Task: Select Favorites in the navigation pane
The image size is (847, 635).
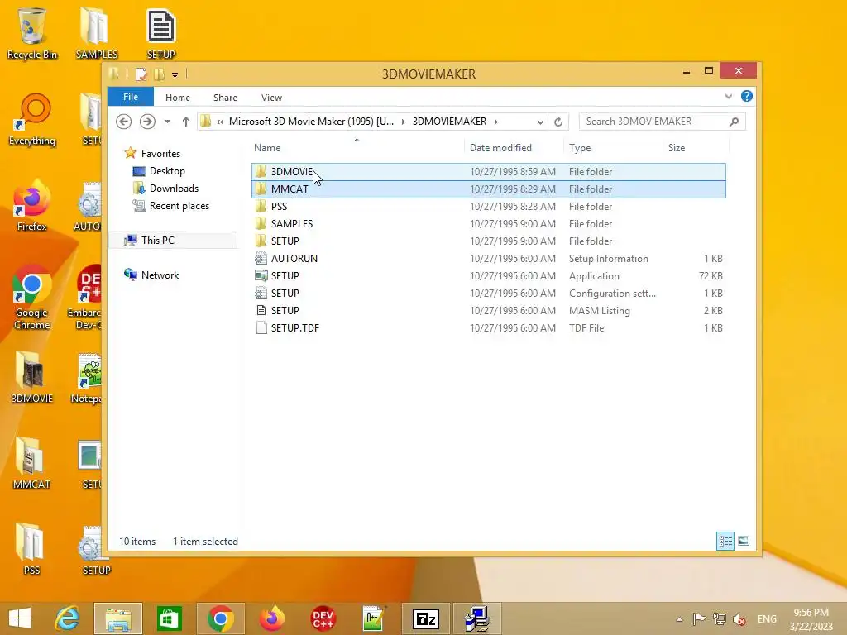Action: point(160,153)
